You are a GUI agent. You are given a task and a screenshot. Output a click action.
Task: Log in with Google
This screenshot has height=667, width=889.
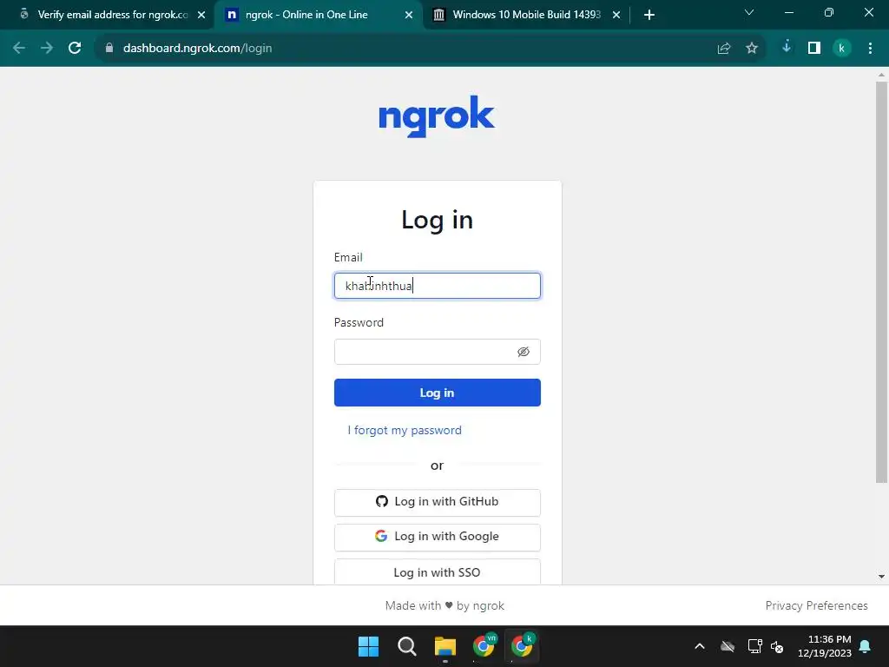438,537
